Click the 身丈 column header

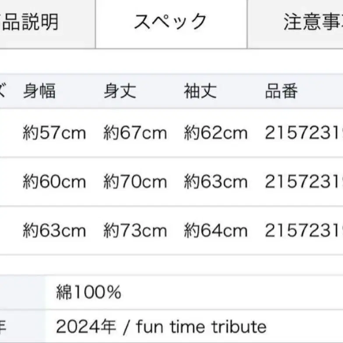pyautogui.click(x=120, y=91)
